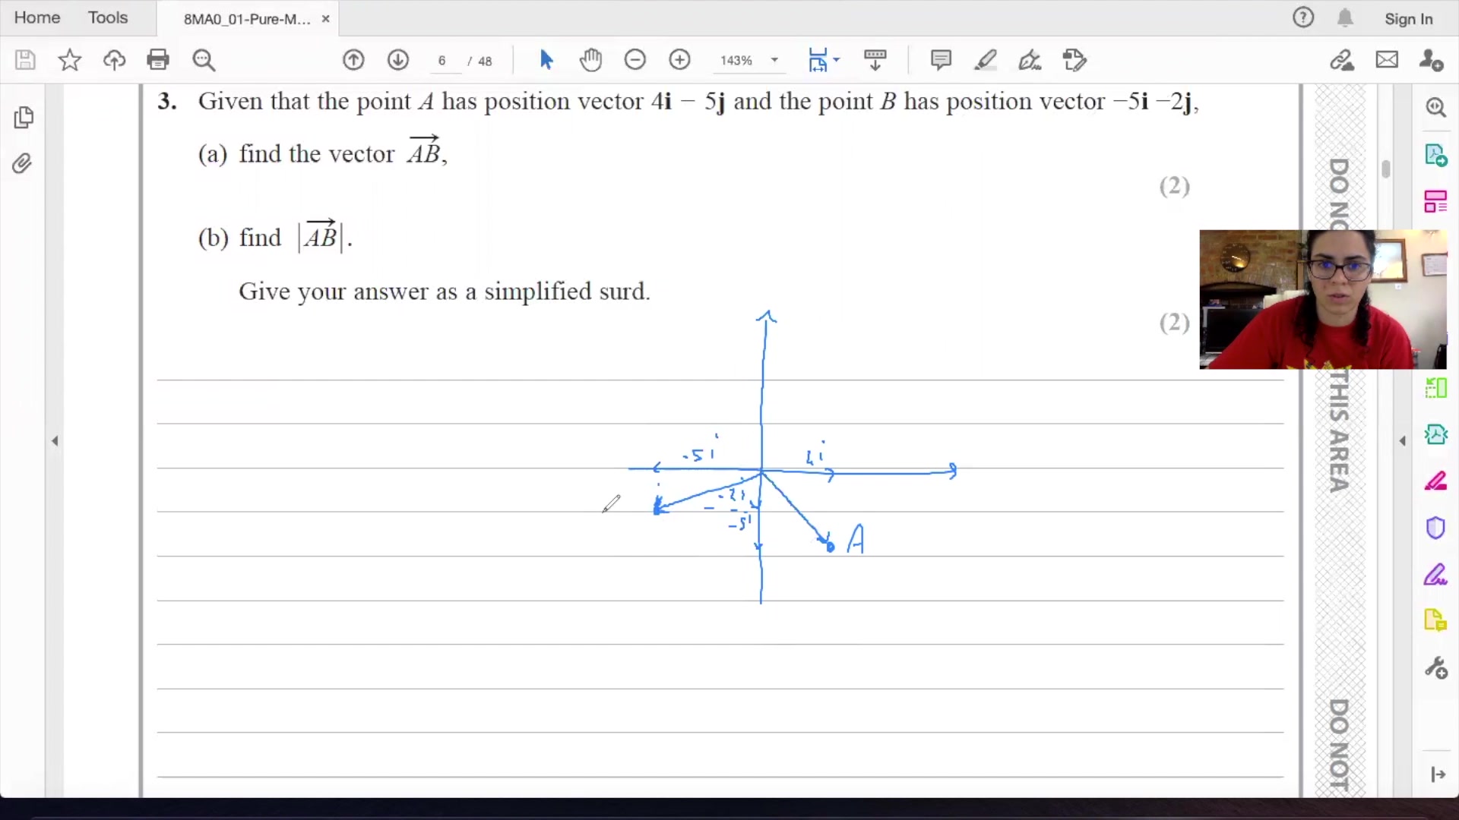This screenshot has width=1459, height=820.
Task: Click the Zoom out minus icon
Action: click(x=635, y=59)
